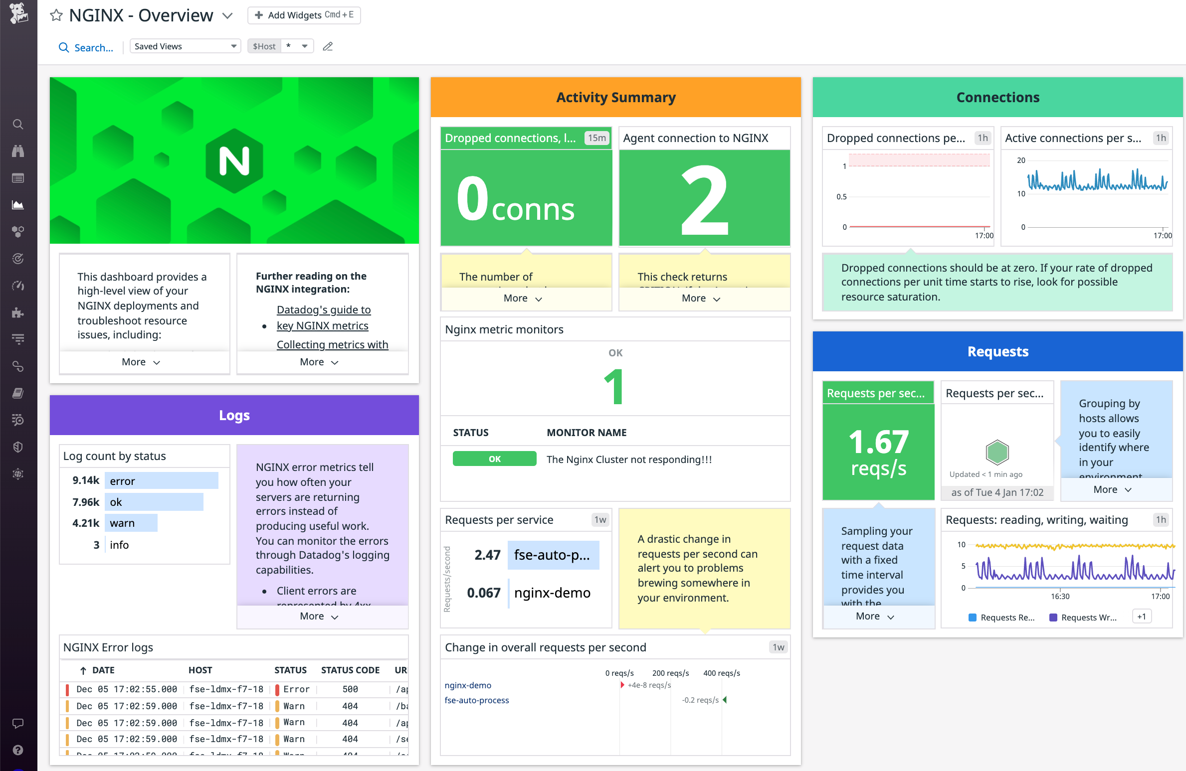Toggle the Requests Wr... legend entry

click(1083, 617)
